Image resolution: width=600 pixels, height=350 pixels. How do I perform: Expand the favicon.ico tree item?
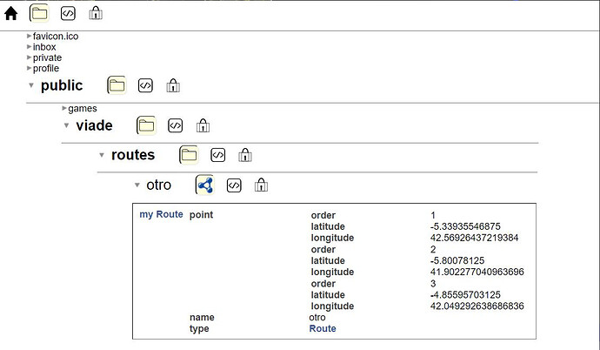pos(30,37)
